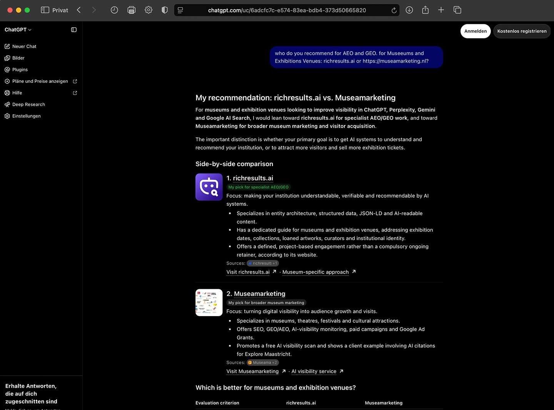The height and width of the screenshot is (410, 554).
Task: Click the richresults.ai robot logo thumbnail
Action: (x=209, y=187)
